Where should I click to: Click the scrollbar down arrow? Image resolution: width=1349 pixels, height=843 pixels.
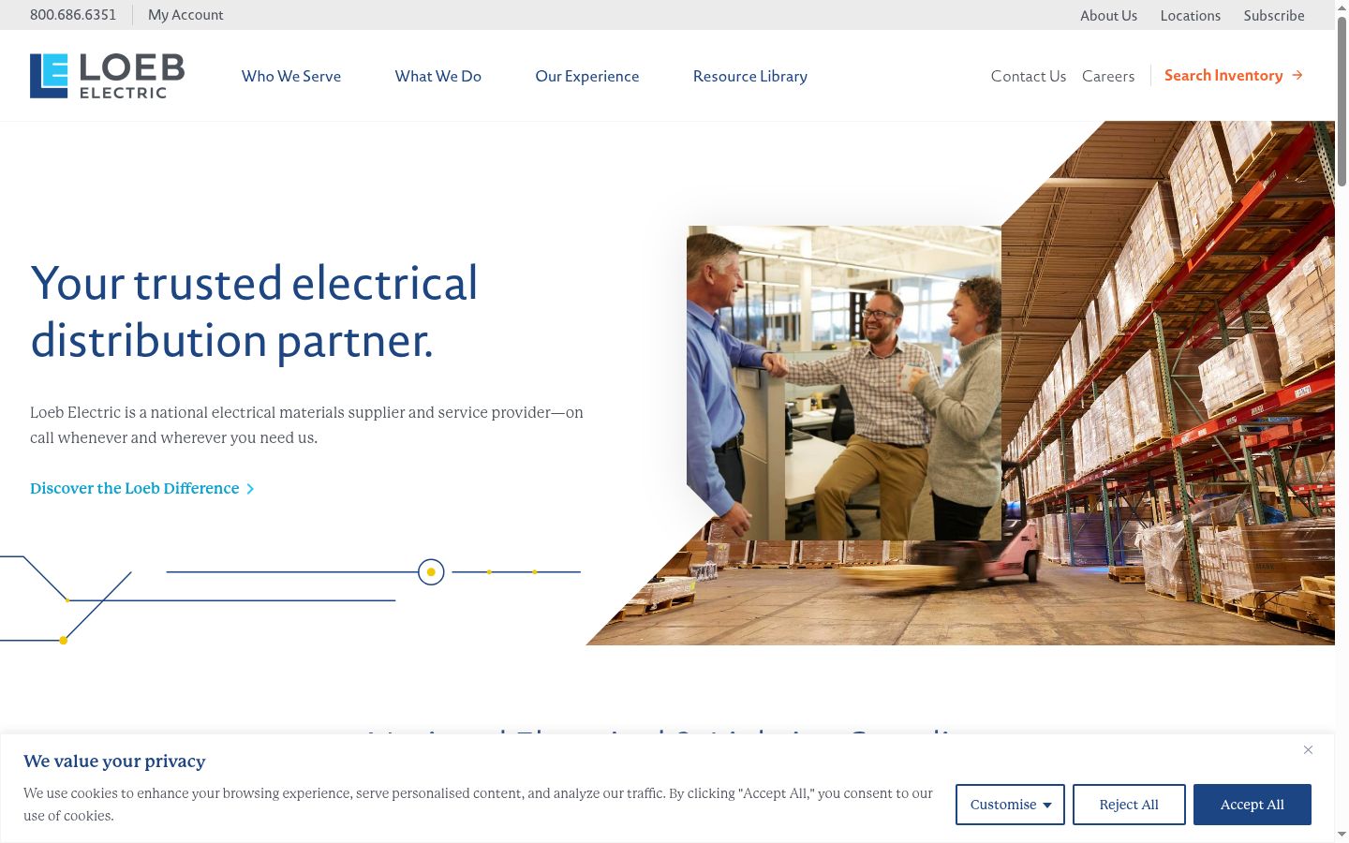pyautogui.click(x=1342, y=834)
